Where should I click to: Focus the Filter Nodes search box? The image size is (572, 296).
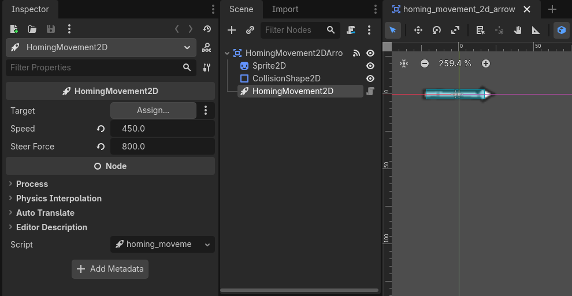coord(300,30)
